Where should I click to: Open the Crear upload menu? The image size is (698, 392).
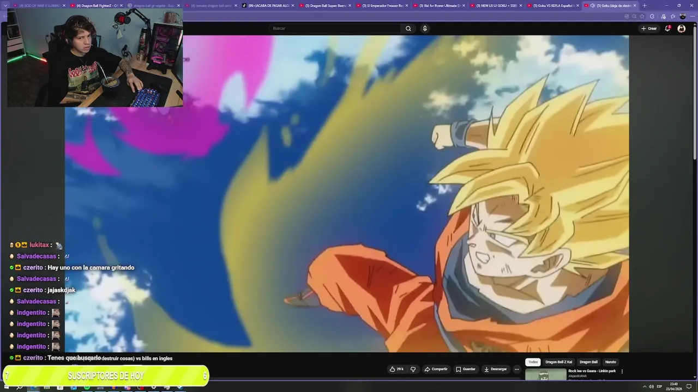649,28
